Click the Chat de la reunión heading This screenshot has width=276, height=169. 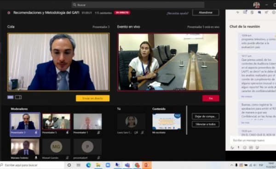click(x=245, y=26)
